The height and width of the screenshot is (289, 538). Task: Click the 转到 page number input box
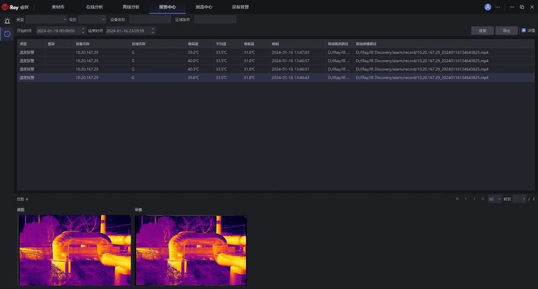(519, 199)
